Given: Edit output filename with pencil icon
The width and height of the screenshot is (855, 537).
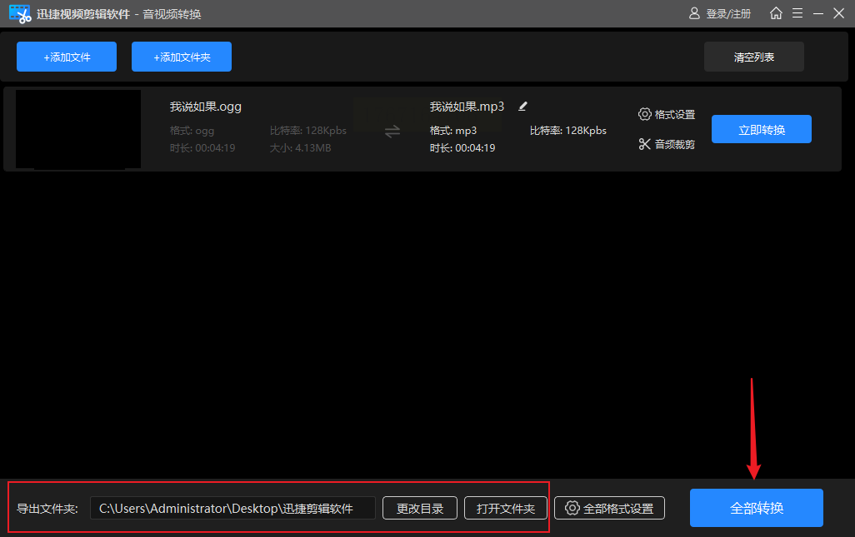Looking at the screenshot, I should [x=522, y=107].
